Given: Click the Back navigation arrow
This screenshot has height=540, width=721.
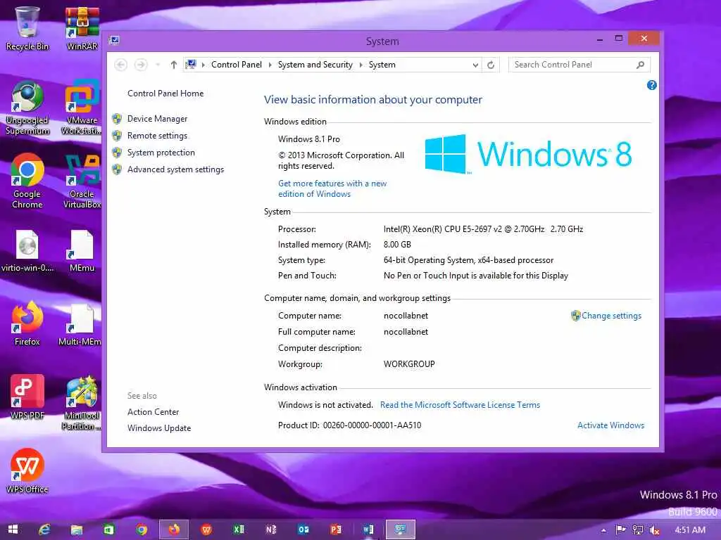Looking at the screenshot, I should click(x=121, y=65).
